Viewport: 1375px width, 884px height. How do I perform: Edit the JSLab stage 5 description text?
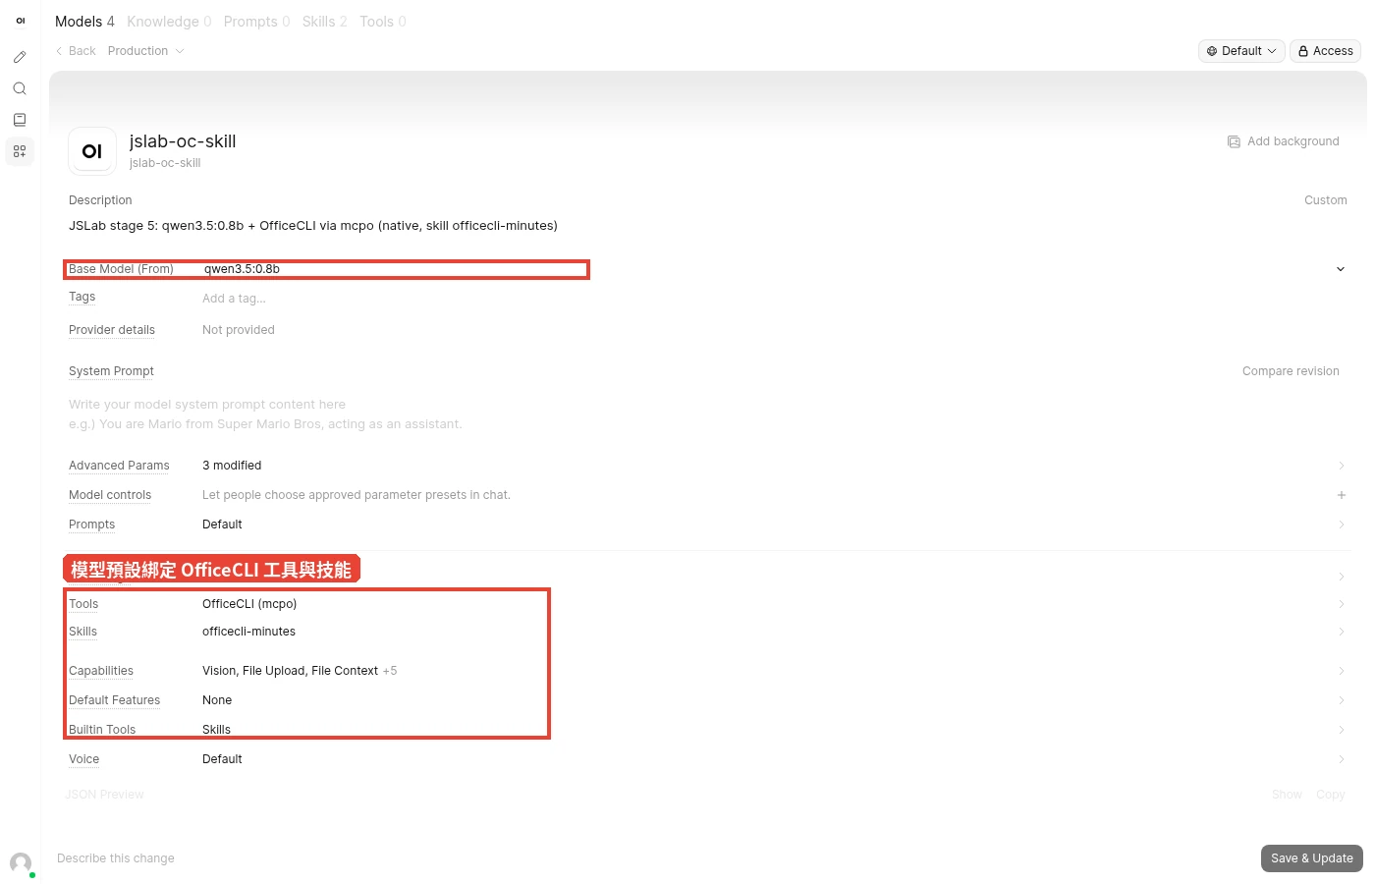313,226
